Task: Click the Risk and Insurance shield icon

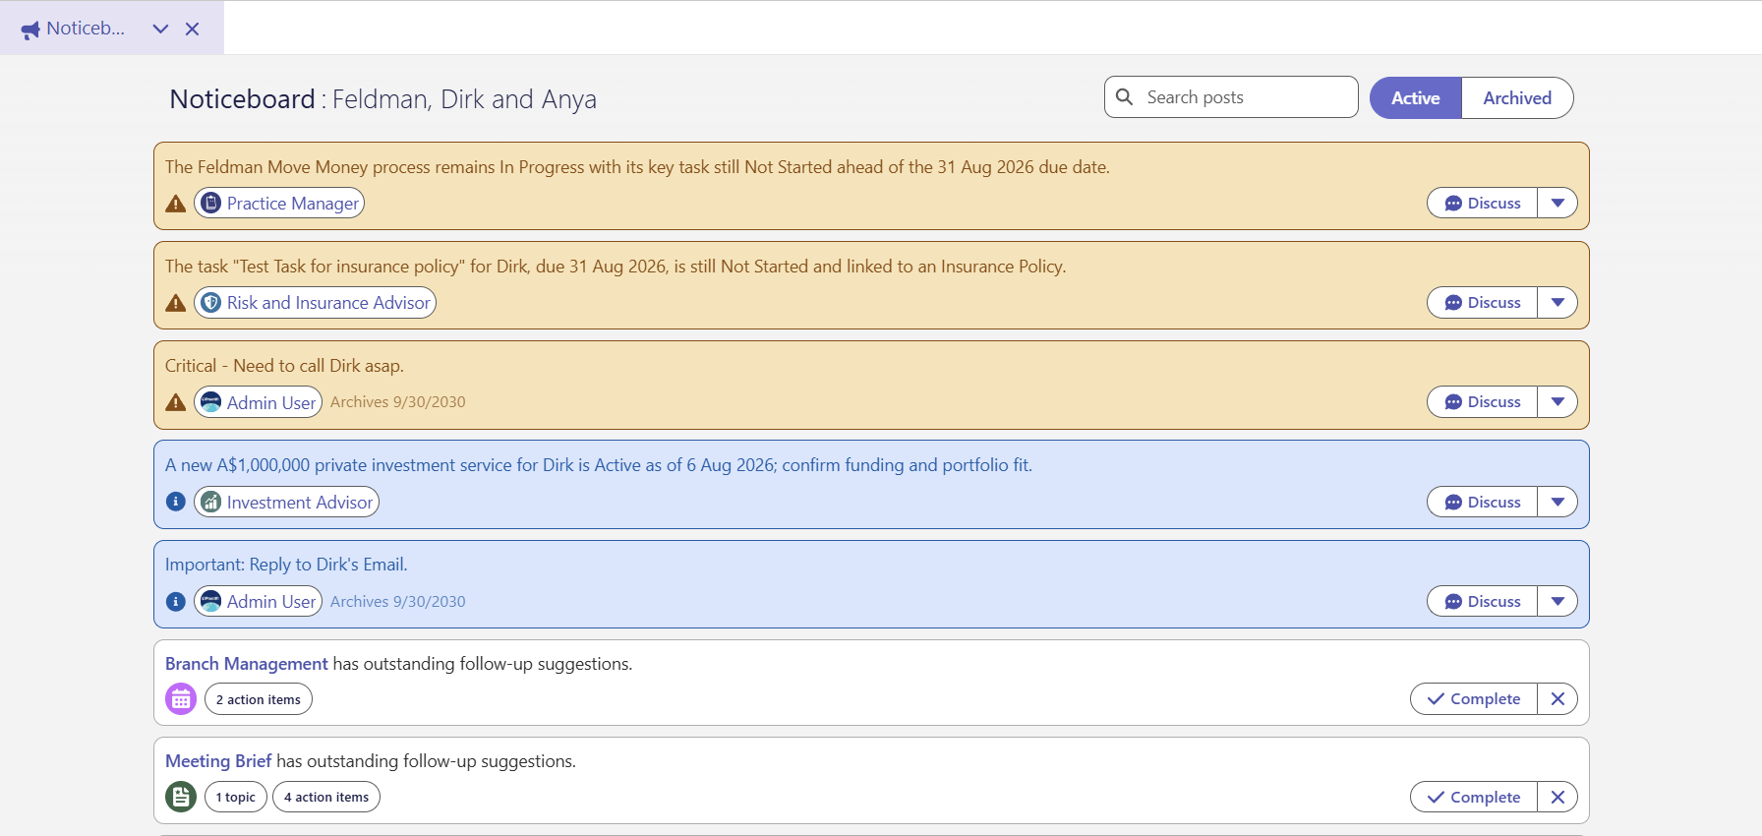Action: [x=210, y=302]
